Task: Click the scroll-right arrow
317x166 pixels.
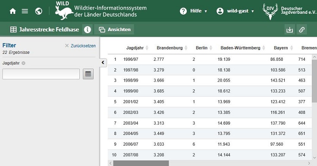Action: (x=309, y=163)
